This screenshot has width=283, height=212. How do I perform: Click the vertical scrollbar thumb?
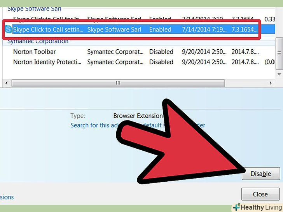pyautogui.click(x=280, y=53)
